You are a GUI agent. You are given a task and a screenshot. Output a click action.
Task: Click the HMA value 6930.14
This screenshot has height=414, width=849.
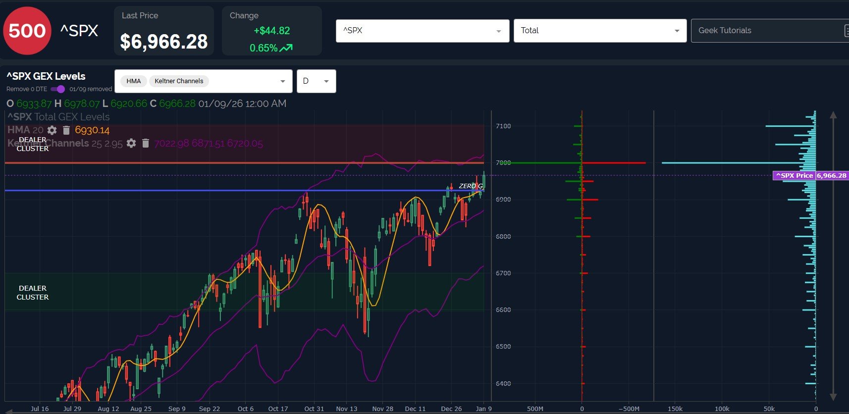[92, 130]
